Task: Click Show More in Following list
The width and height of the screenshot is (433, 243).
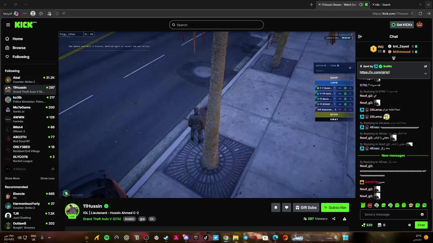Action: tap(12, 178)
